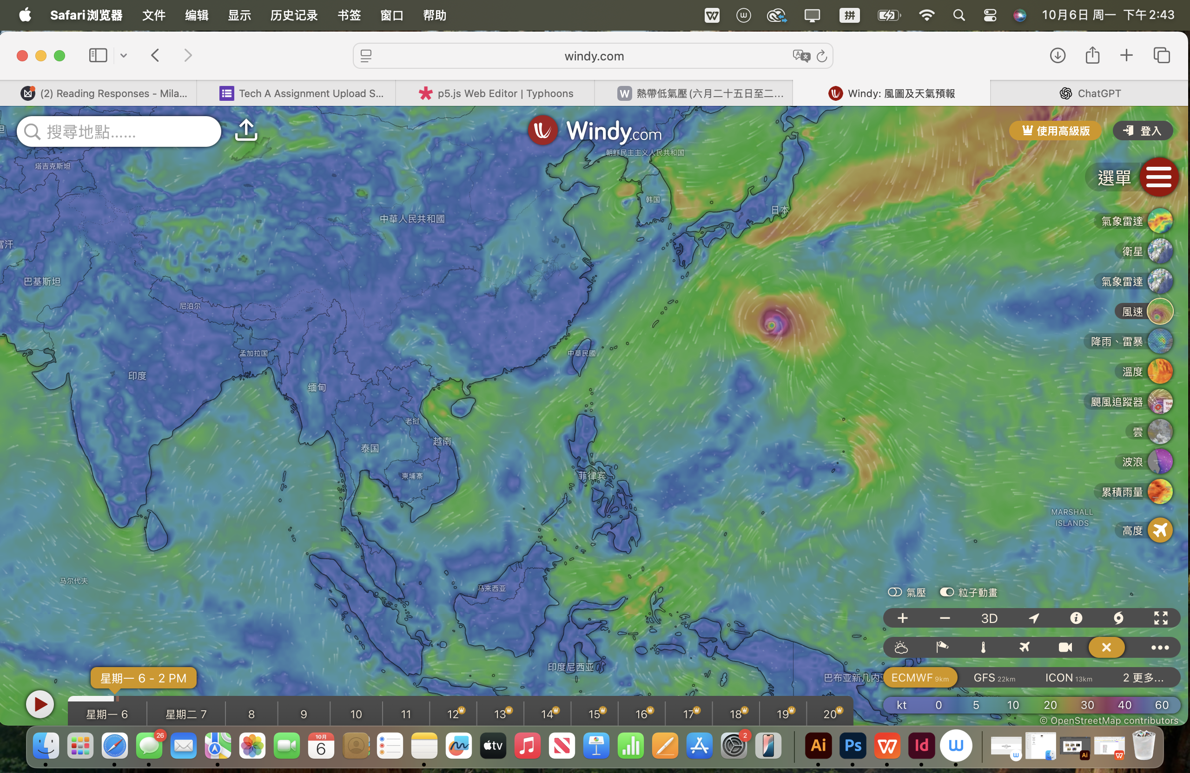The height and width of the screenshot is (773, 1190).
Task: Open the 历史记录 menu in menu bar
Action: pyautogui.click(x=294, y=15)
